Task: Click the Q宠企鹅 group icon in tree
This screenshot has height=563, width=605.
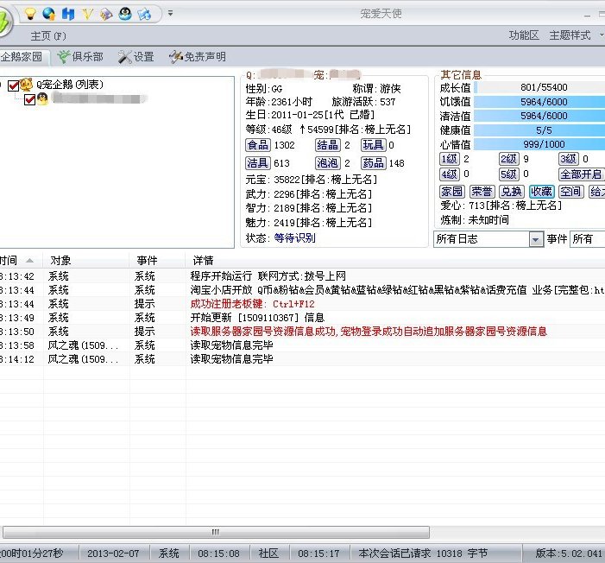Action: 26,85
